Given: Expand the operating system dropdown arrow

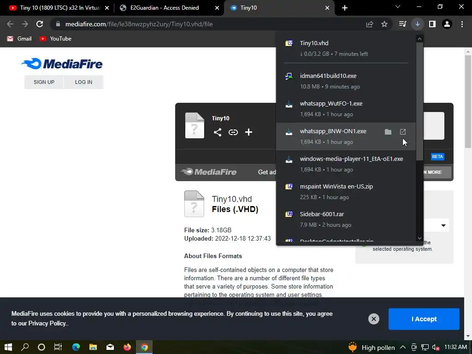Looking at the screenshot, I should (x=443, y=225).
